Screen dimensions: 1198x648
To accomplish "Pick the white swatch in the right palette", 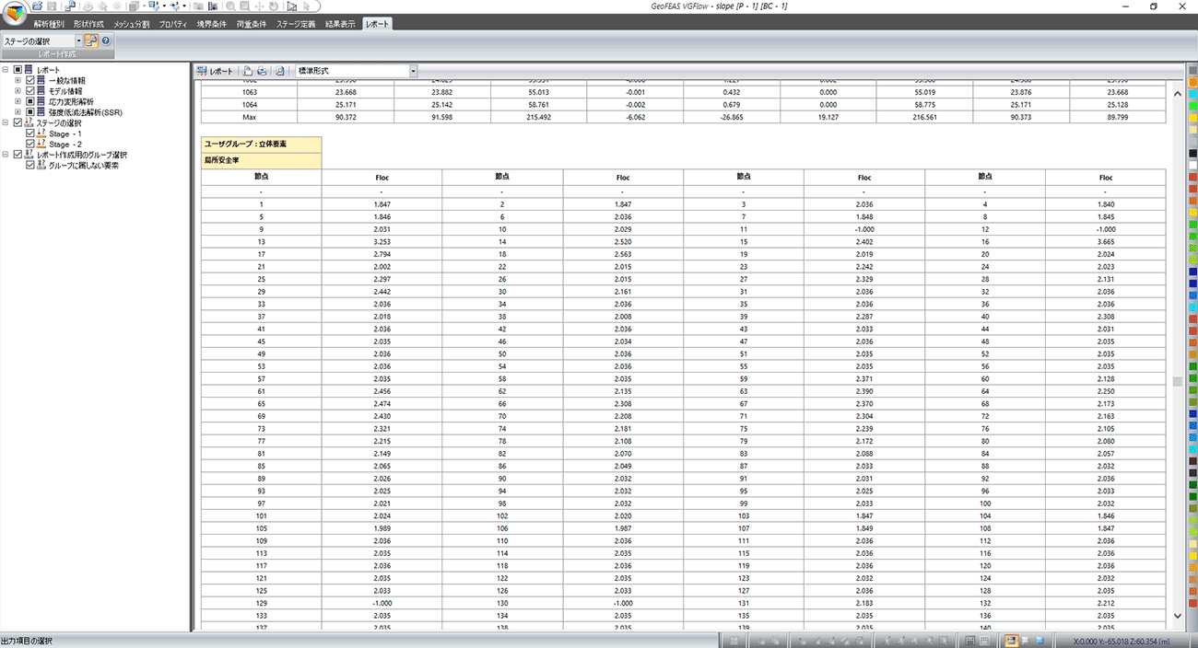I will pyautogui.click(x=1192, y=165).
